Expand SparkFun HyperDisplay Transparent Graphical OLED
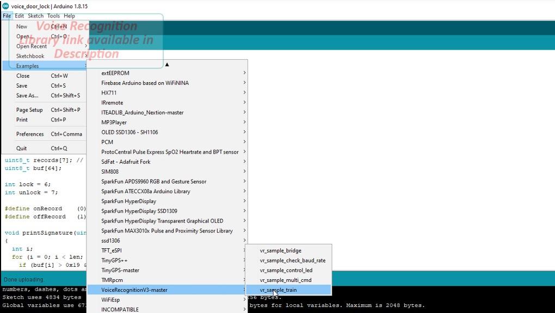This screenshot has height=313, width=555. tap(167, 221)
